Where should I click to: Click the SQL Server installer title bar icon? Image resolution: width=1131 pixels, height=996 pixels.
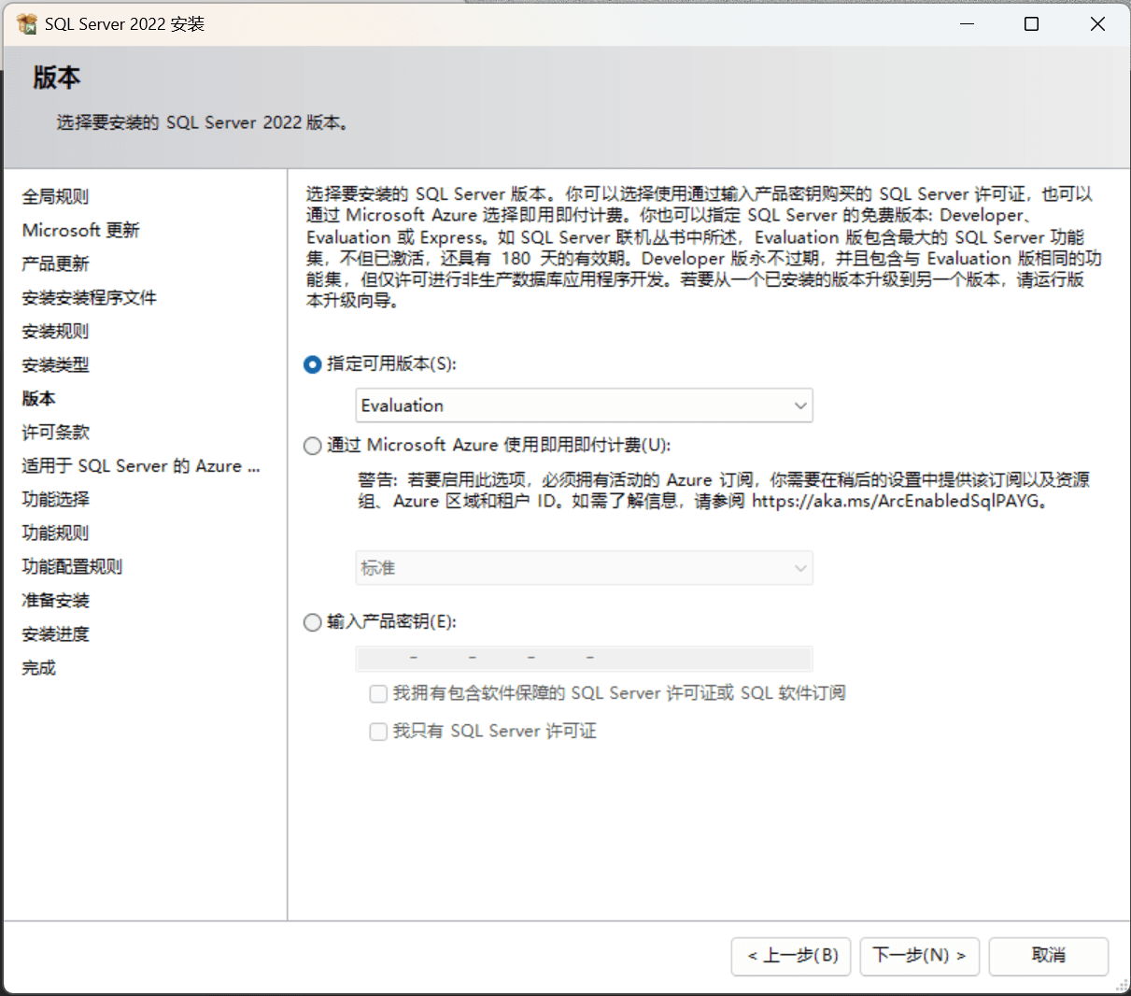coord(27,23)
